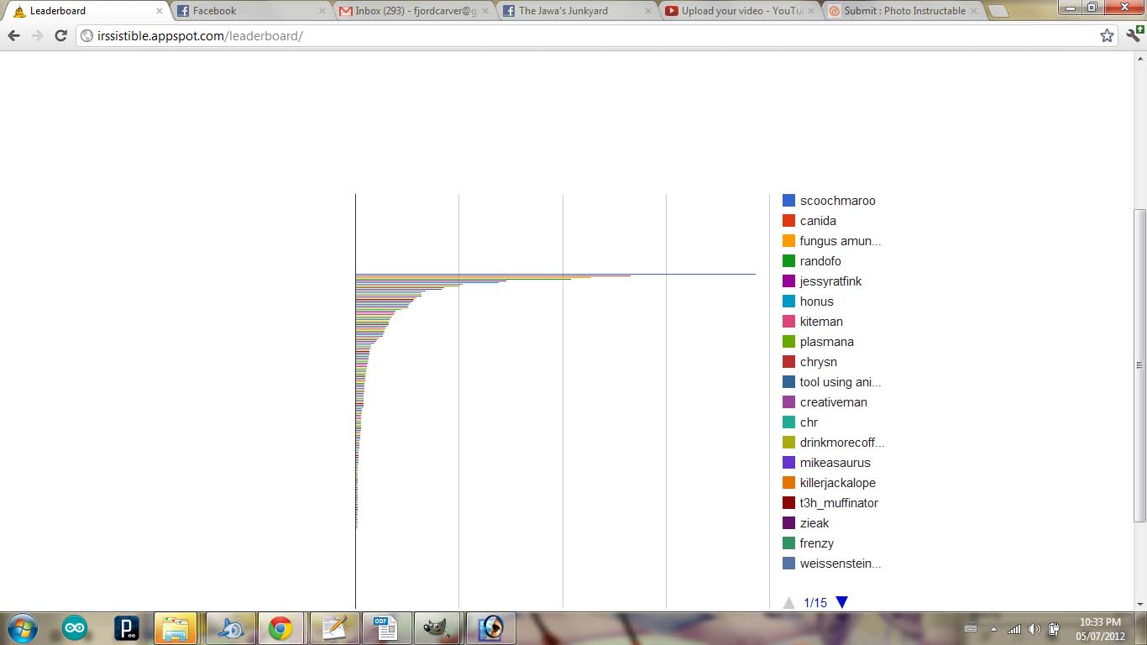Open Windows Explorer from the taskbar
This screenshot has width=1147, height=645.
pos(176,628)
